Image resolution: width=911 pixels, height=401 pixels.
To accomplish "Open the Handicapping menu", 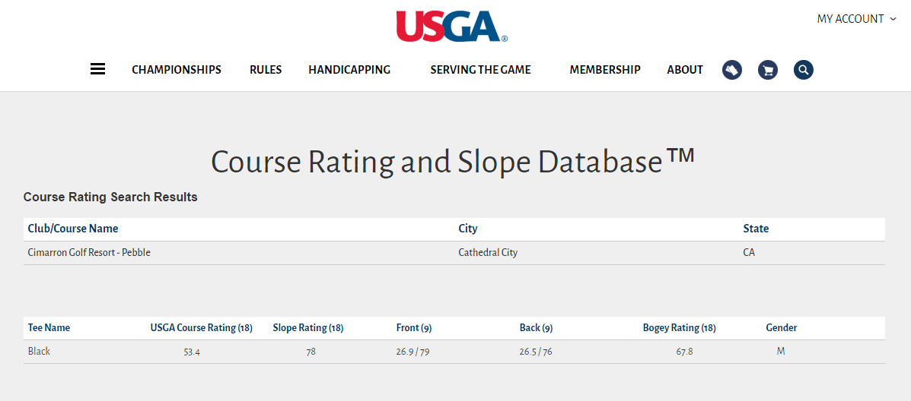I will tap(349, 70).
